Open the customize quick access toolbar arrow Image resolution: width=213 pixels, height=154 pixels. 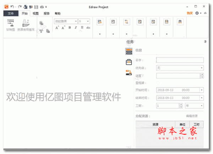click(46, 7)
